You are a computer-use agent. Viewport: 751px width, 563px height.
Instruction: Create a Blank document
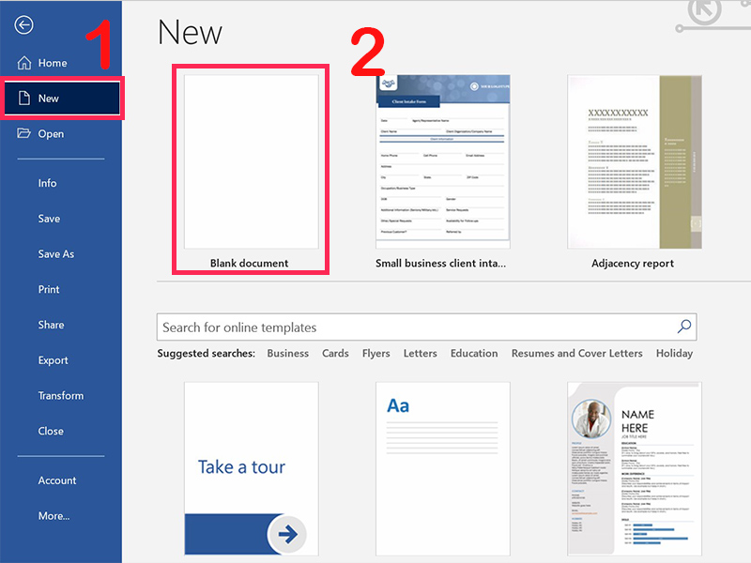(x=251, y=161)
